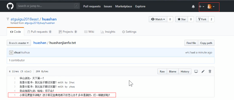Open the user avatar menu

(x=211, y=6)
